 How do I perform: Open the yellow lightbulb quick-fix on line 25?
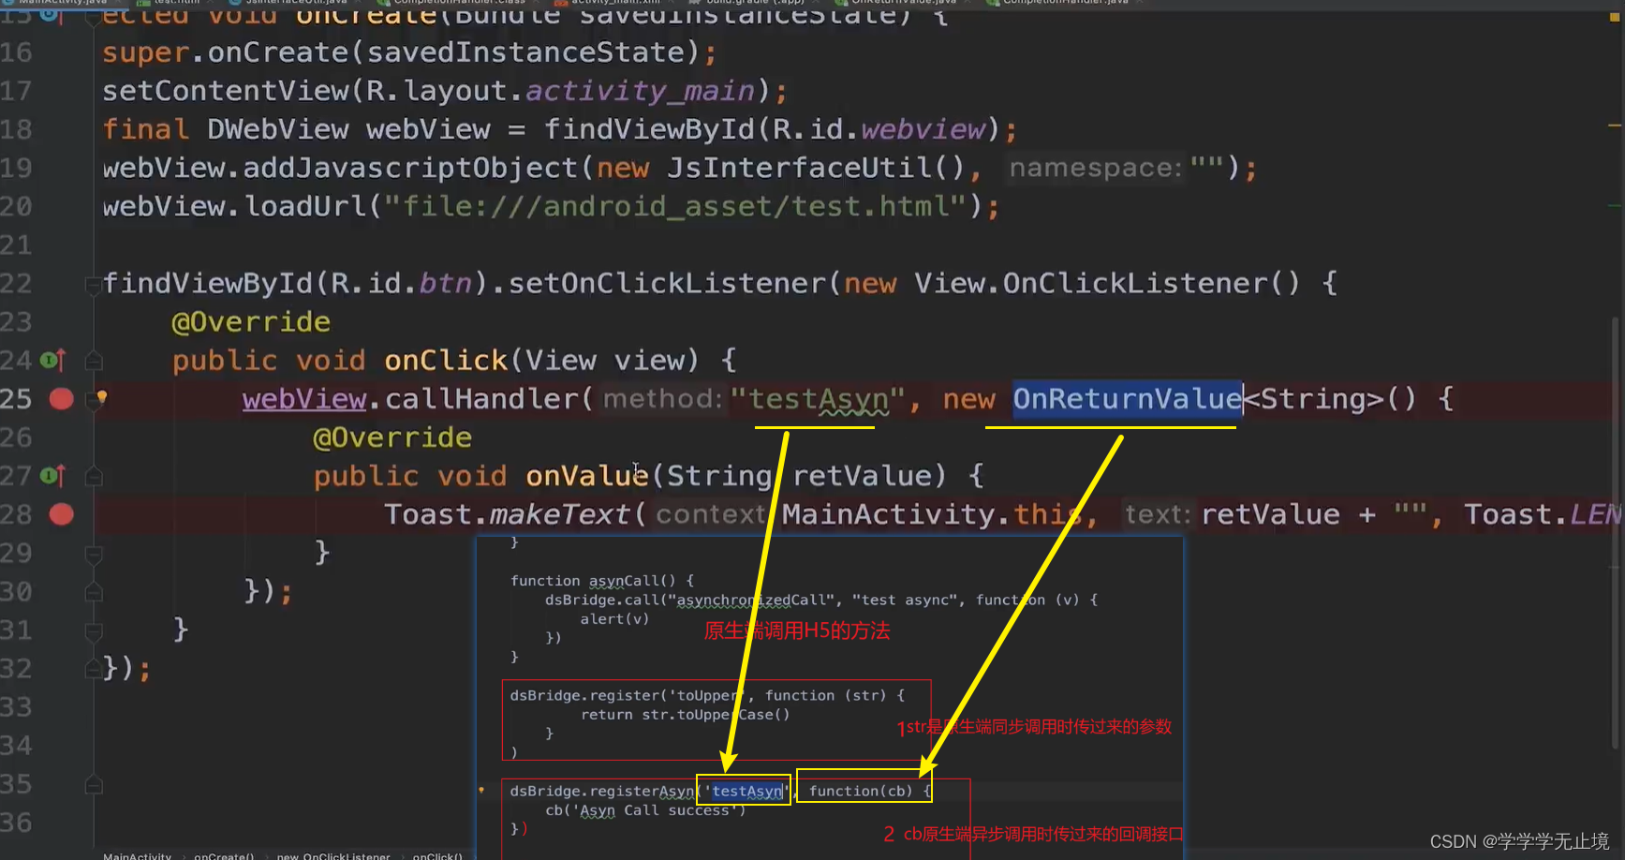(102, 396)
